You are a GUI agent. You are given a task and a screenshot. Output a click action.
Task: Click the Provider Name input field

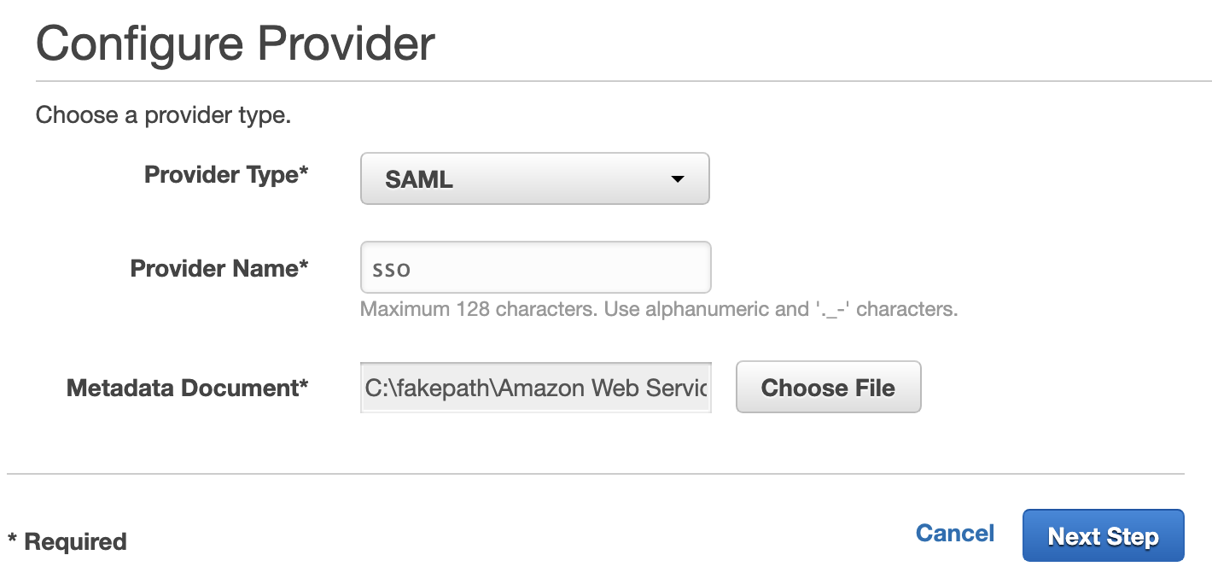pyautogui.click(x=534, y=266)
